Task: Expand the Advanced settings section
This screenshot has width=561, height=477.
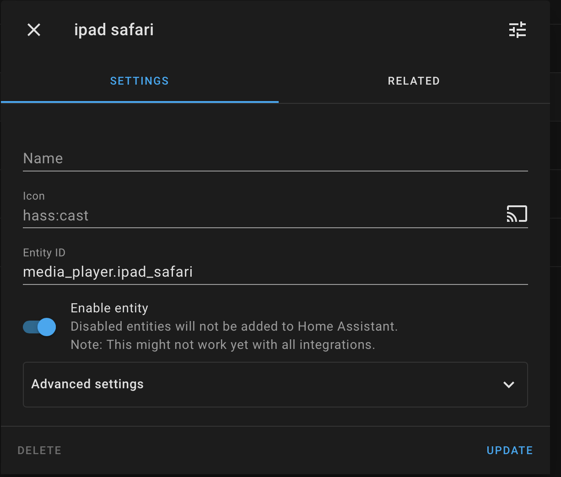Action: [275, 384]
